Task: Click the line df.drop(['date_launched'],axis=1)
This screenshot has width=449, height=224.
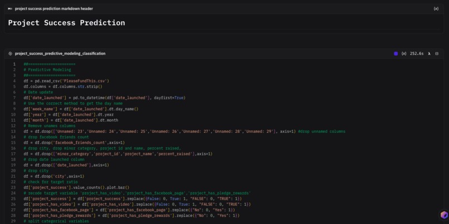Action: 66,165
